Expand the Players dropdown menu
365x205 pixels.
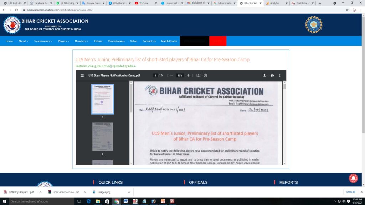click(x=63, y=41)
